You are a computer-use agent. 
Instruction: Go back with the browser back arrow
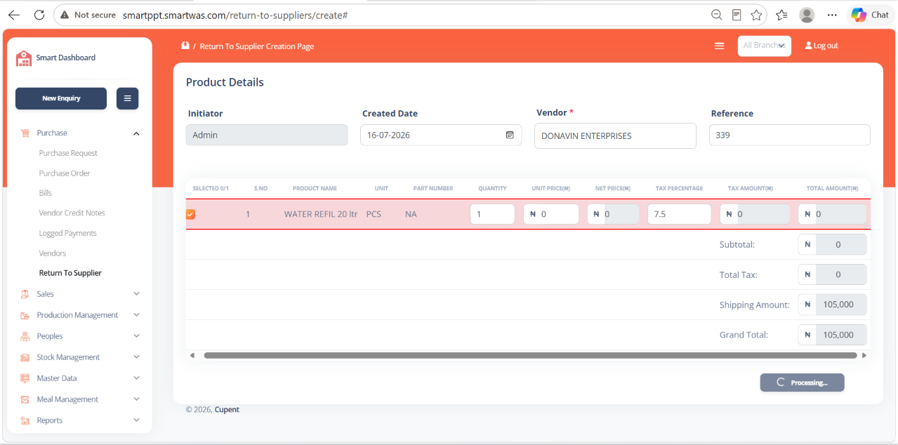click(x=14, y=15)
